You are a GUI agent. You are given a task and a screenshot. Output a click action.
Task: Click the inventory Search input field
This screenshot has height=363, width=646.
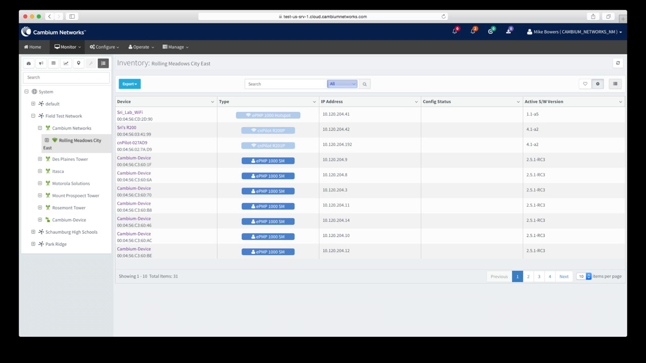(x=286, y=84)
